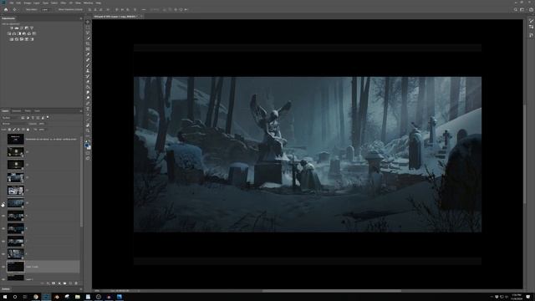Create a new layer with plus icon
This screenshot has height=301, width=535.
click(70, 283)
